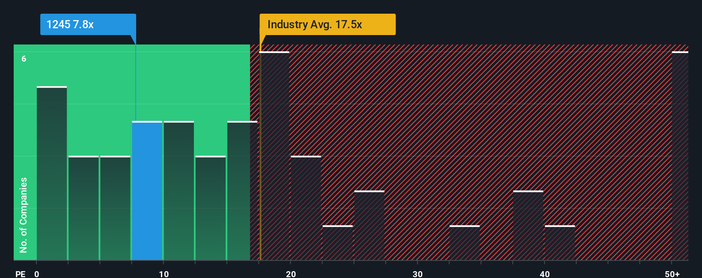Click the bar just left of PE 40
702x278 pixels.
click(x=528, y=225)
